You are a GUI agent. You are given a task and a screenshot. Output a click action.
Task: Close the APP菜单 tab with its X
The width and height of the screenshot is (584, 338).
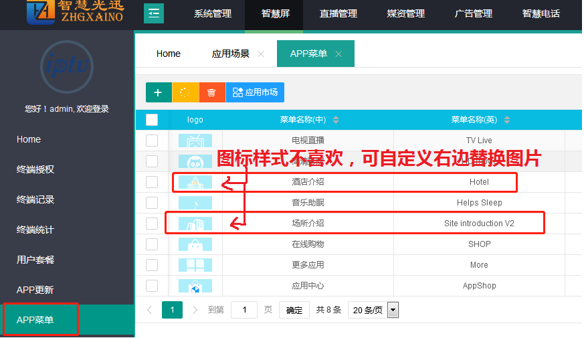click(x=338, y=54)
